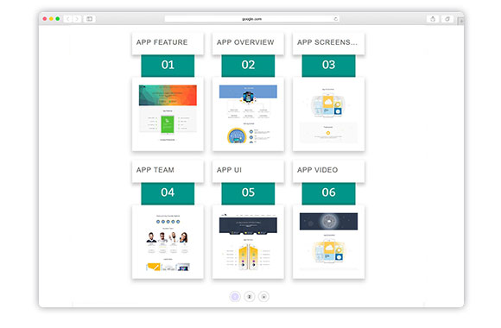The image size is (501, 328).
Task: Select the green 02 badge
Action: click(248, 66)
